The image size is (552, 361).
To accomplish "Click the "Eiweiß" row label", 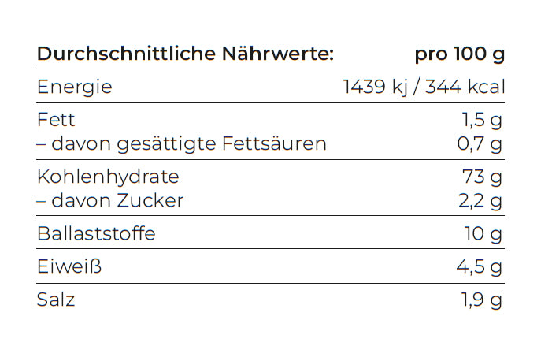I will point(69,266).
